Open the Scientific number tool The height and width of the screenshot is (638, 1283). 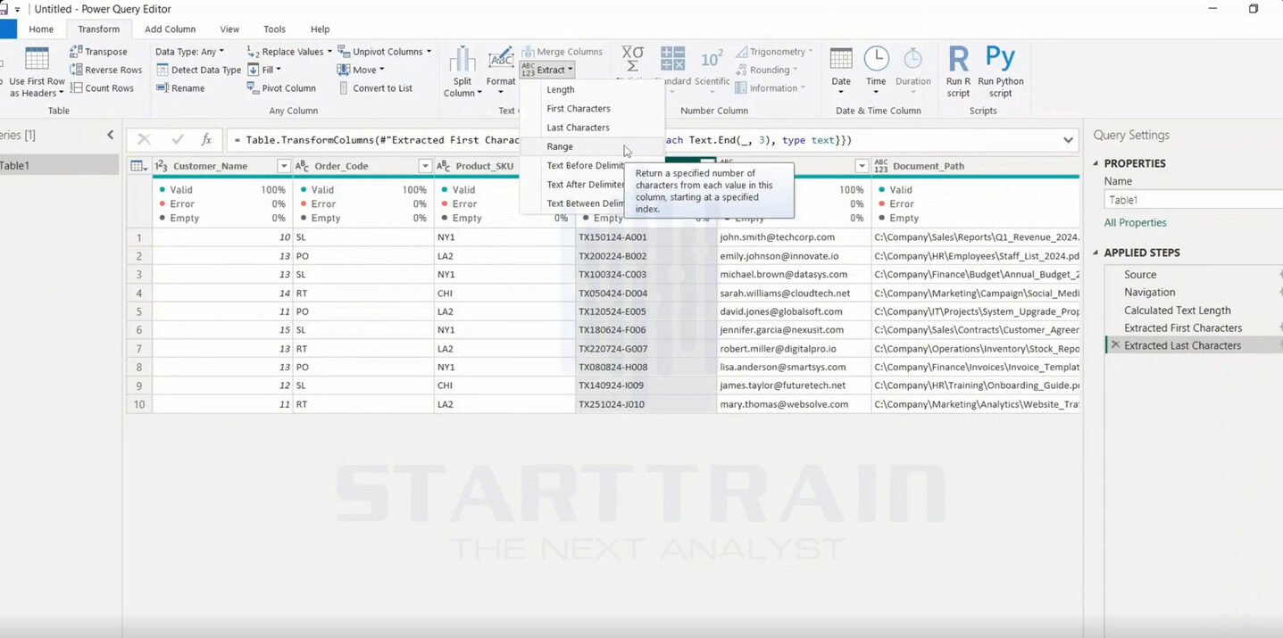click(x=712, y=70)
